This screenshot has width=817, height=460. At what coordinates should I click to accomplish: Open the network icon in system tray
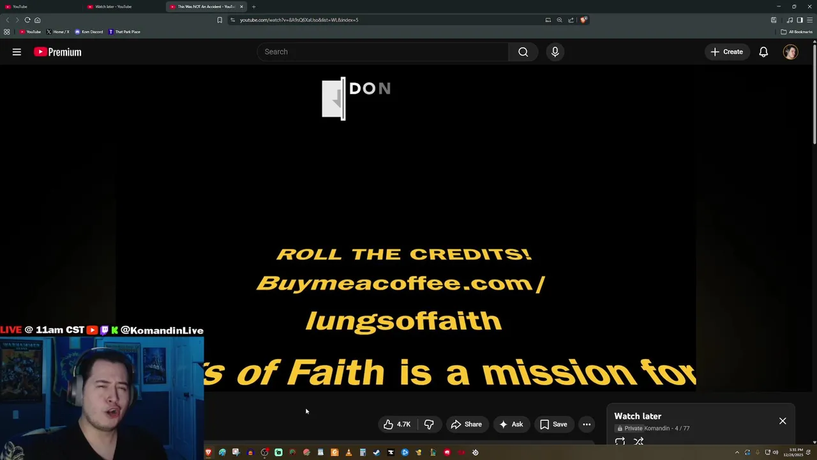click(767, 452)
